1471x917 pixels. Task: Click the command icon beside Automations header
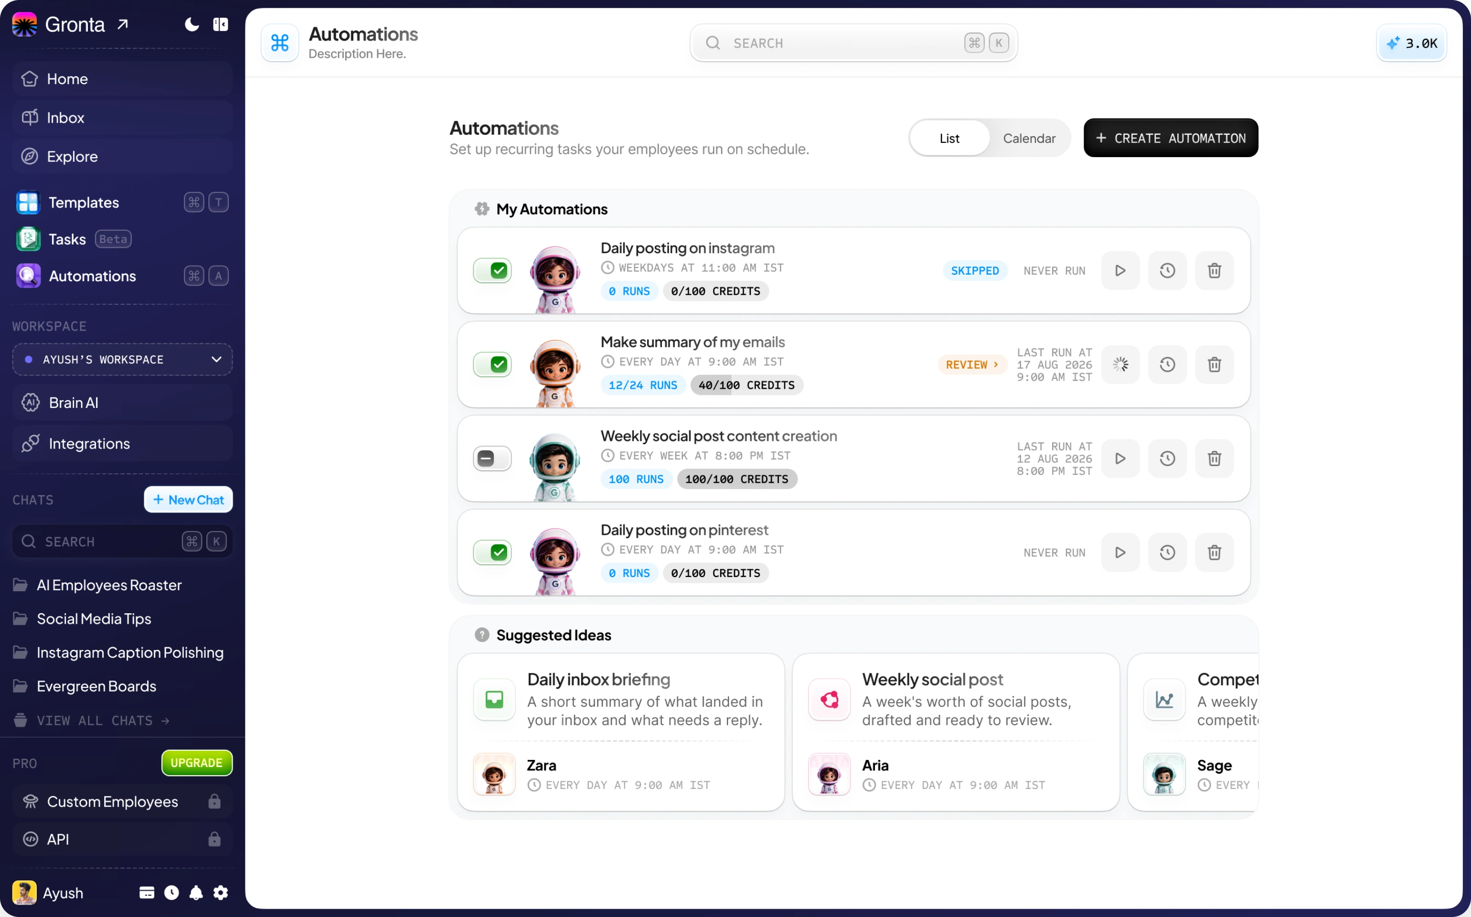[279, 43]
